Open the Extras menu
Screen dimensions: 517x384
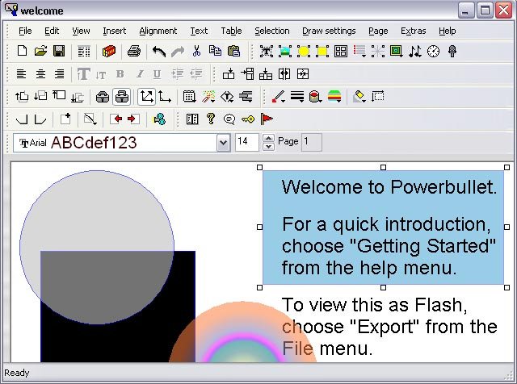(x=413, y=31)
